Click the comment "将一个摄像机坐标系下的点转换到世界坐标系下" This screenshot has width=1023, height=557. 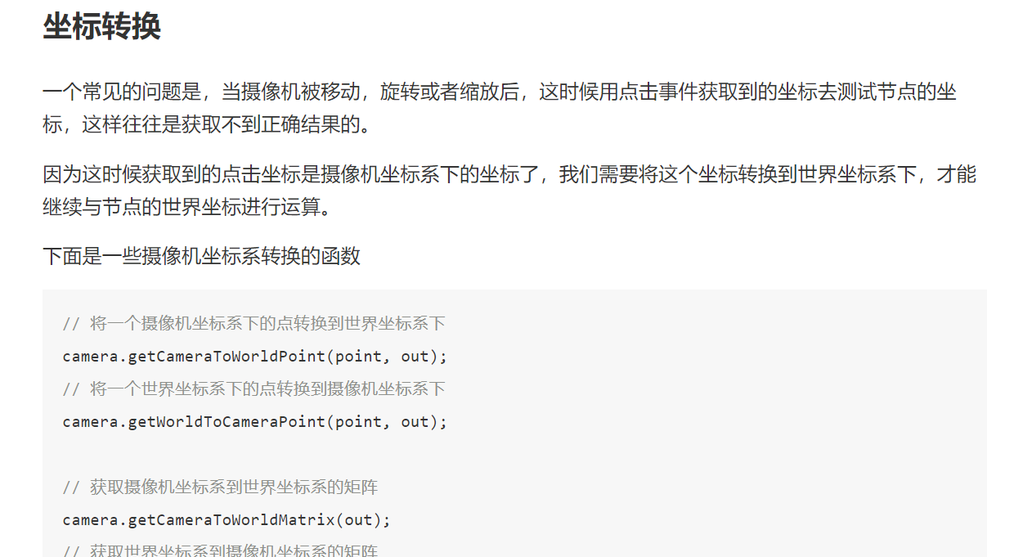[x=267, y=324]
